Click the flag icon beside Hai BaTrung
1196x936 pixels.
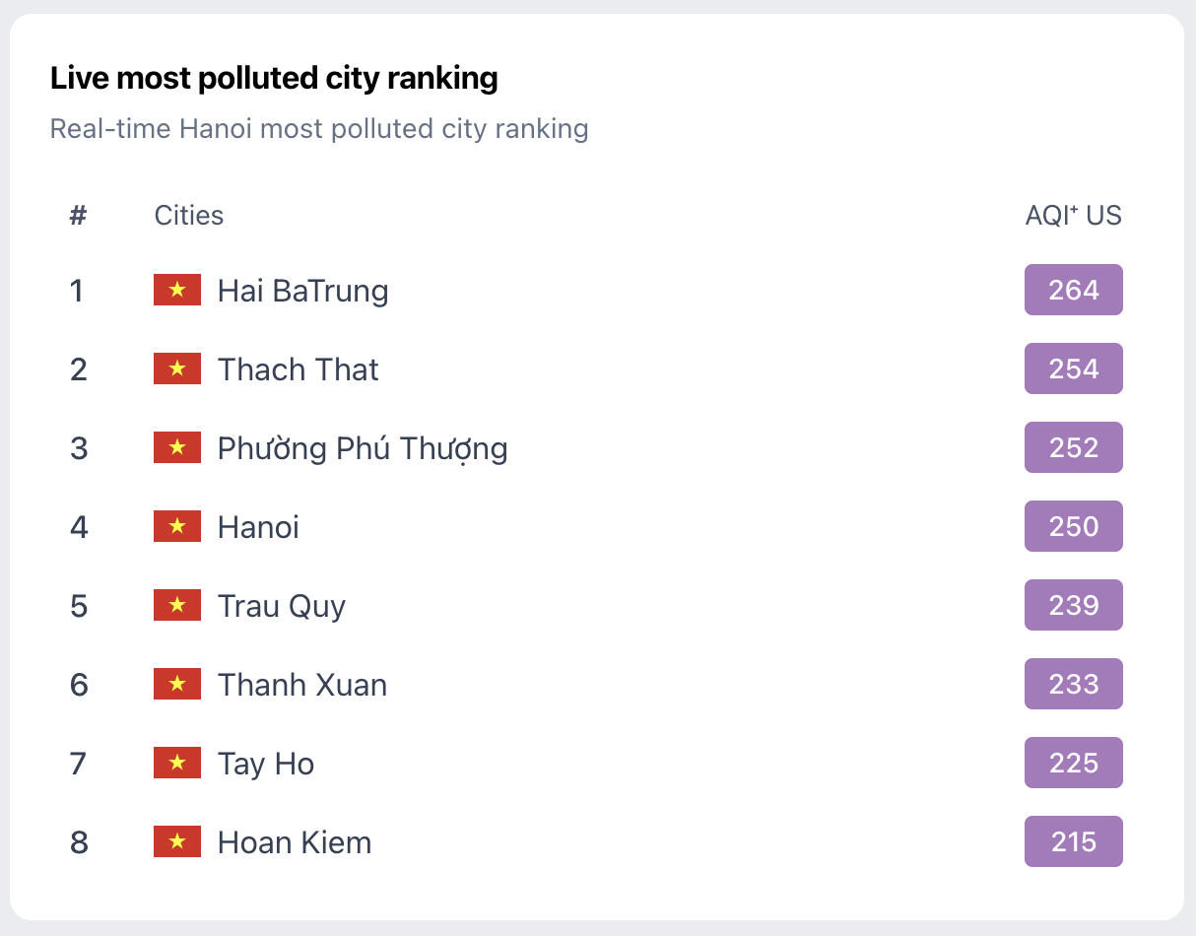(177, 290)
